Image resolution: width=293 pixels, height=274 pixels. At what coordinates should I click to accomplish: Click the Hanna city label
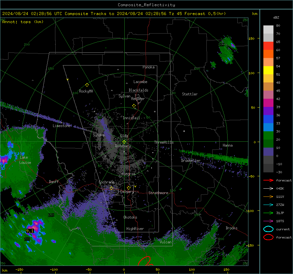pyautogui.click(x=228, y=145)
